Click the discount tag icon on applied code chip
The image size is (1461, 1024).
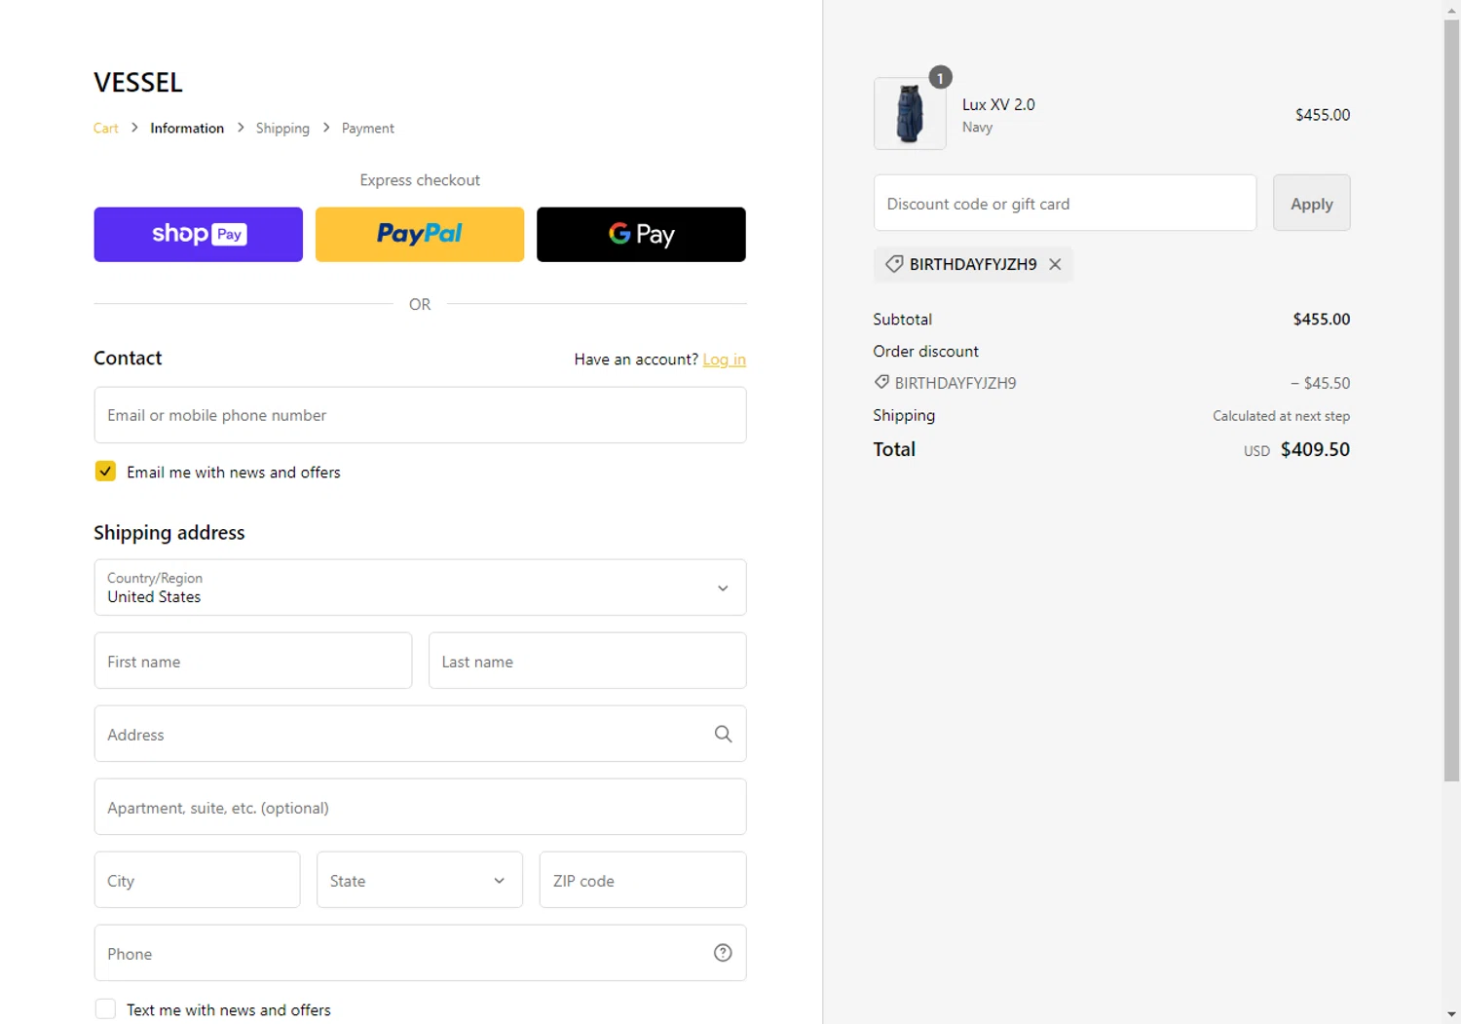893,264
